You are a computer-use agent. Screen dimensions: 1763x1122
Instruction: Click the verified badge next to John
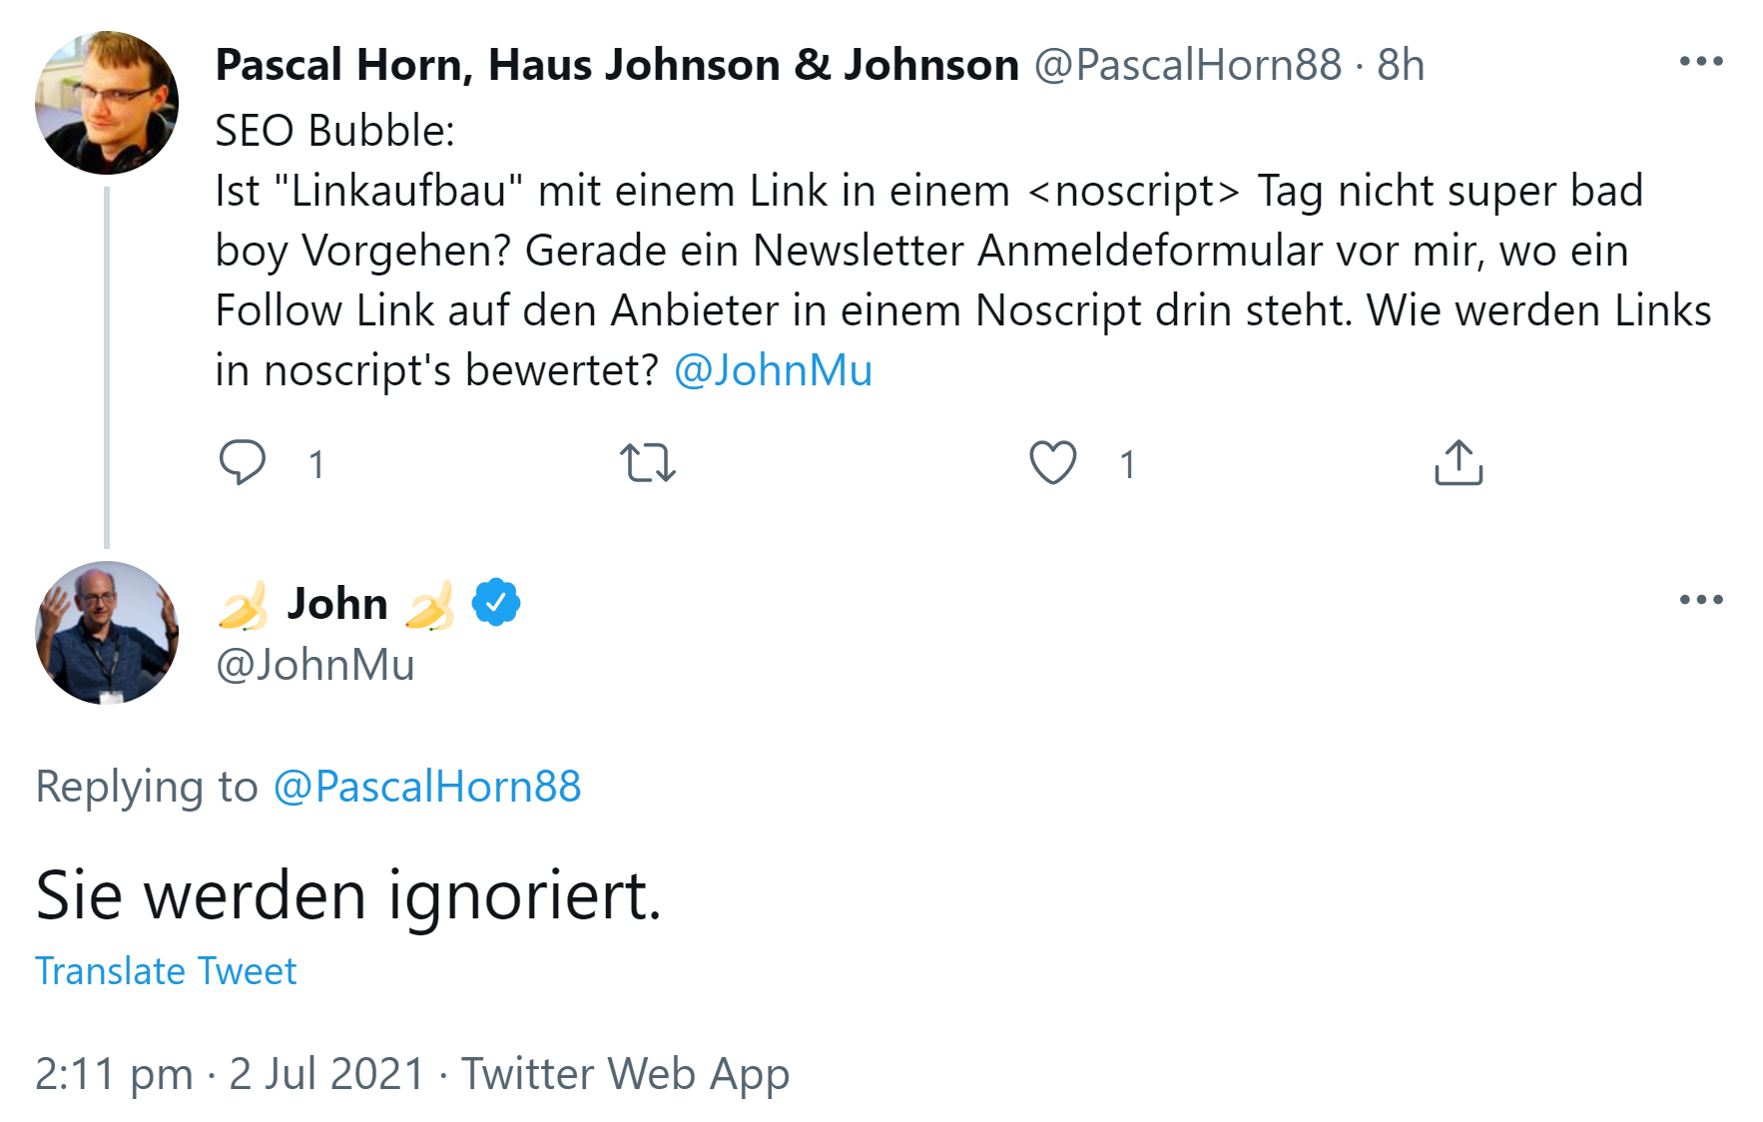click(x=496, y=601)
